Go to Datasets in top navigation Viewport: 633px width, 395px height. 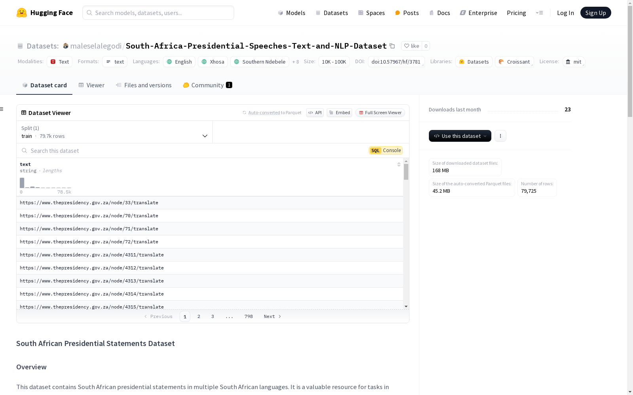coord(332,13)
